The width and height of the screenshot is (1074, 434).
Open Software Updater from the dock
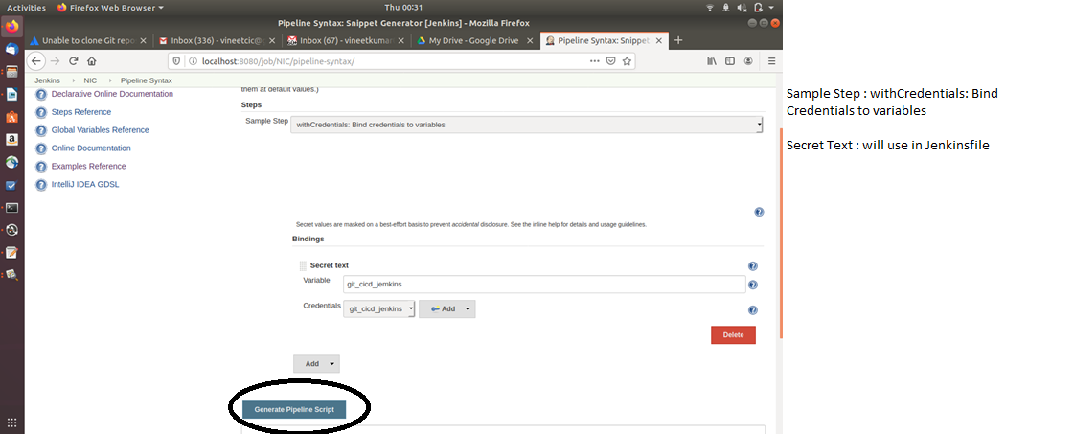(x=11, y=230)
